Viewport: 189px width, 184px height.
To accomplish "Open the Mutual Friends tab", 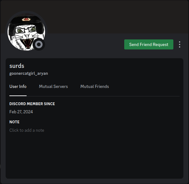I will coord(94,86).
